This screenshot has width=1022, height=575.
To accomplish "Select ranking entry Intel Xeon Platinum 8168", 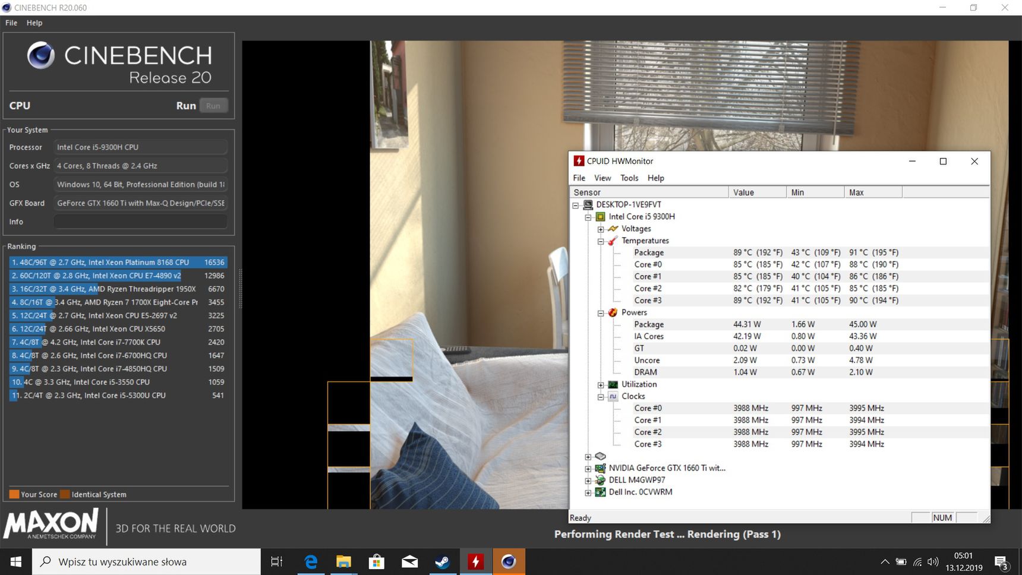I will pos(118,262).
